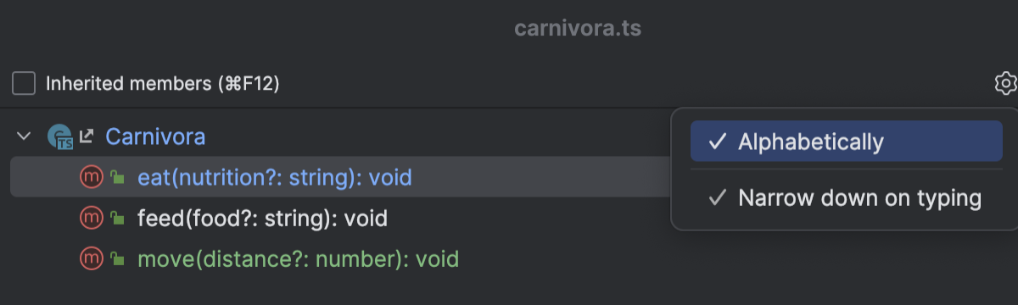The width and height of the screenshot is (1018, 305).
Task: Click the green public lock icon beside move
Action: (x=118, y=260)
